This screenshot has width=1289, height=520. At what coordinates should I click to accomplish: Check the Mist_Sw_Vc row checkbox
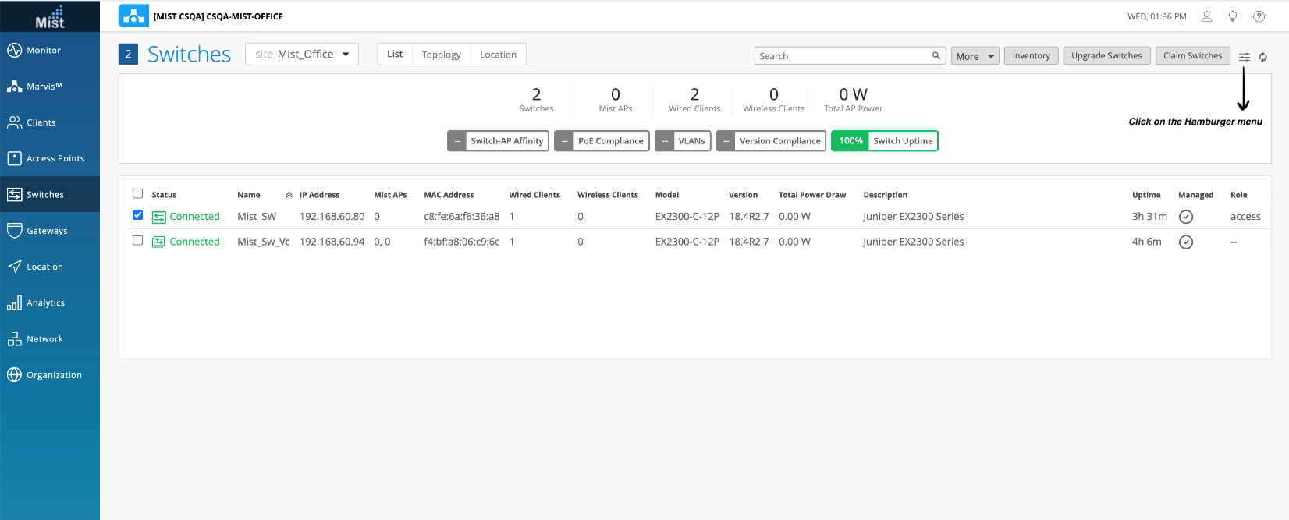(x=138, y=240)
